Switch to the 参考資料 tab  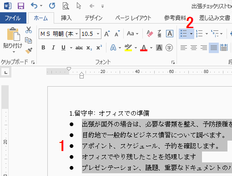(175, 18)
